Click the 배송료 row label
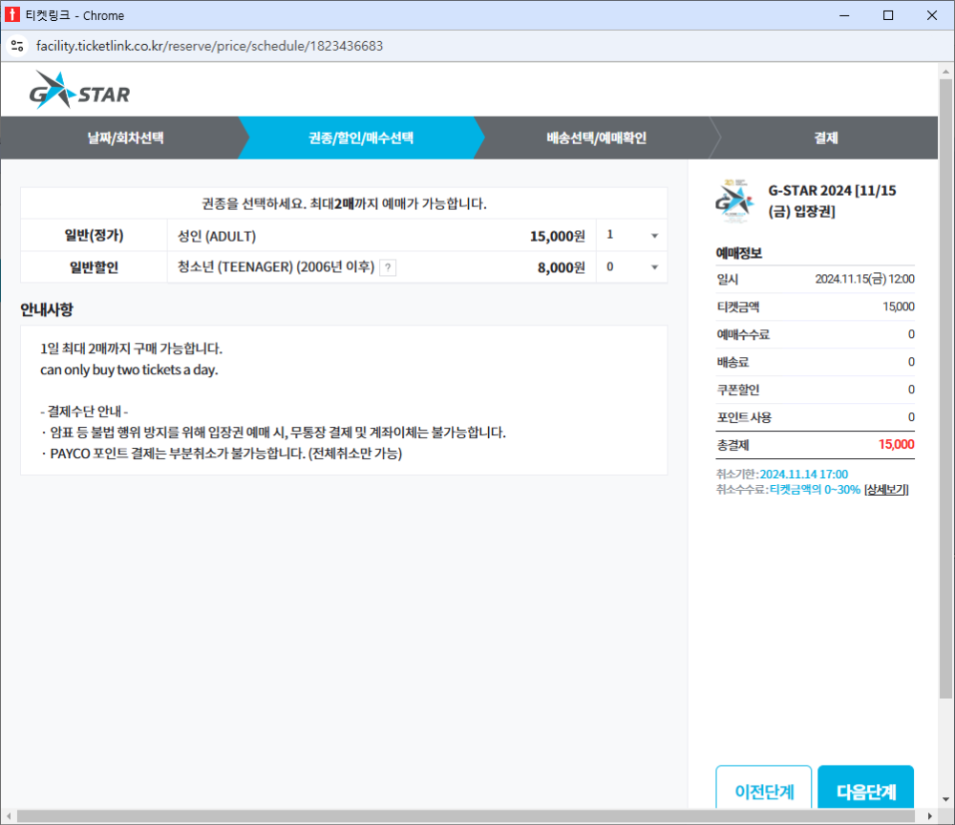Image resolution: width=955 pixels, height=825 pixels. [732, 362]
